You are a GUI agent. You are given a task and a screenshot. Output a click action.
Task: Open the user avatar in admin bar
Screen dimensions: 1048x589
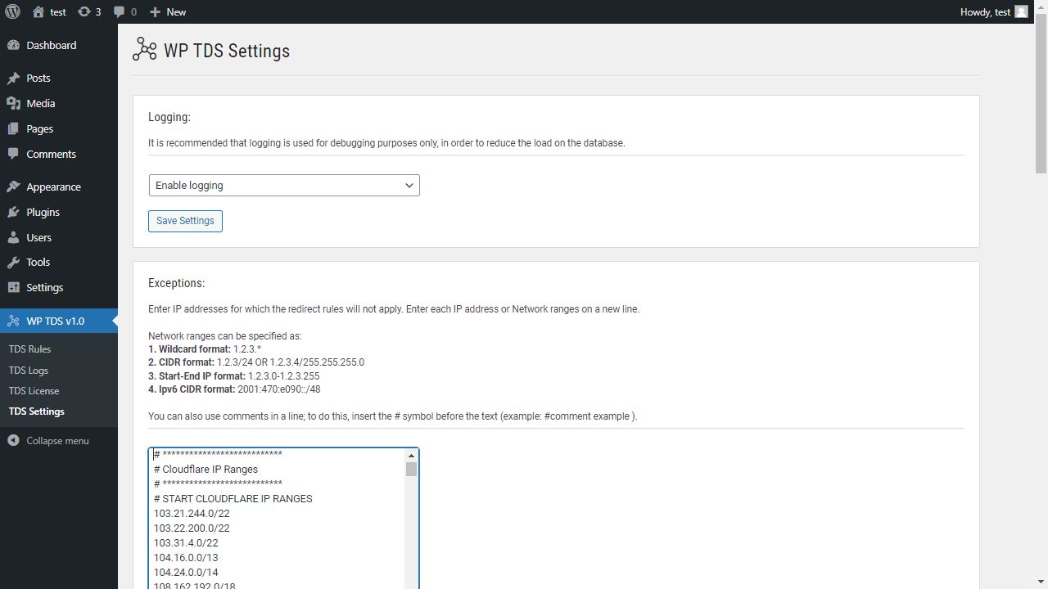click(x=1021, y=11)
